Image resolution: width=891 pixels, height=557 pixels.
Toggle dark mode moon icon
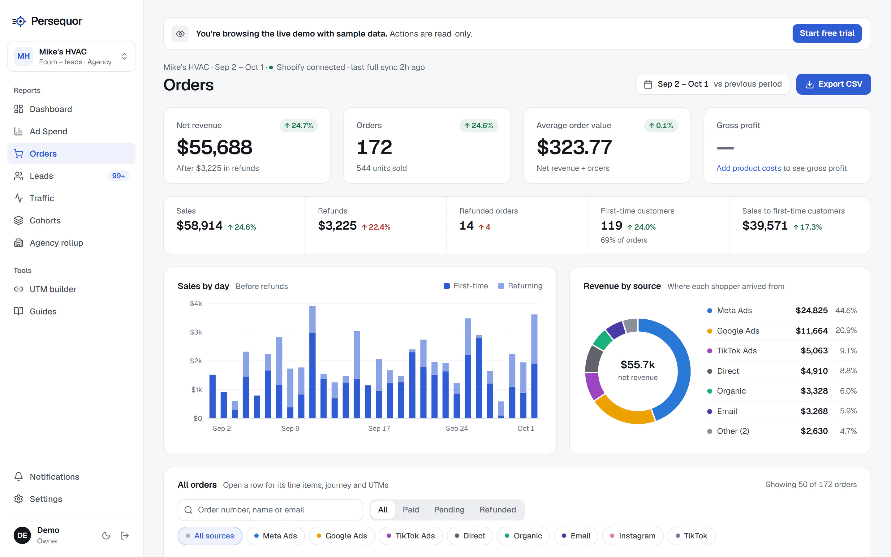(x=106, y=535)
